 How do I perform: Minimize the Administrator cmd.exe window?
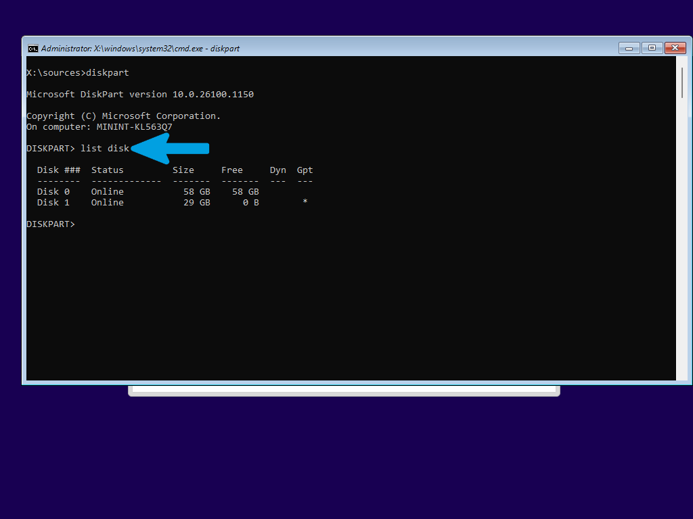629,48
